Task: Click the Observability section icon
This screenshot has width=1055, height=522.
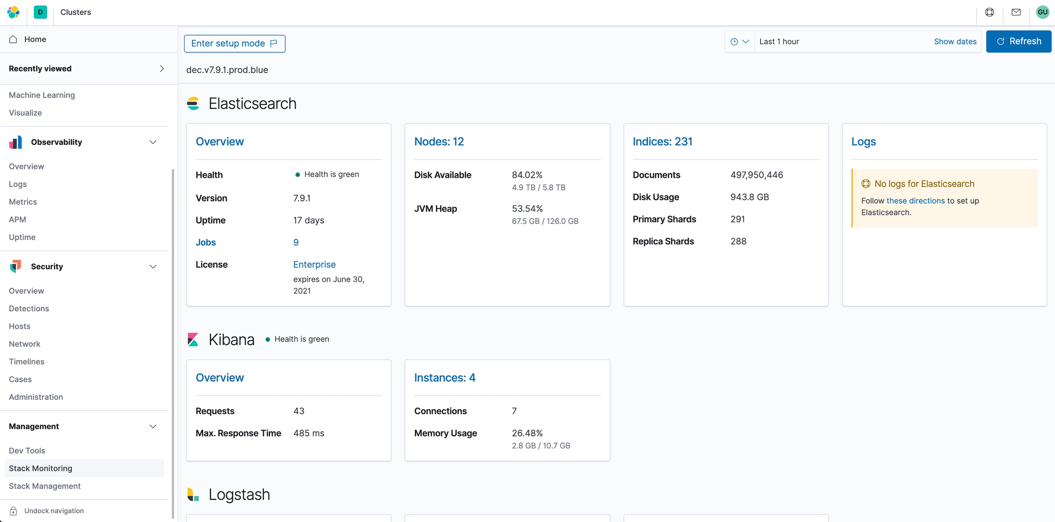Action: tap(16, 142)
